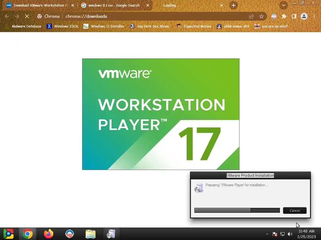
Task: Open the Extensions puzzle piece menu
Action: pos(284,16)
